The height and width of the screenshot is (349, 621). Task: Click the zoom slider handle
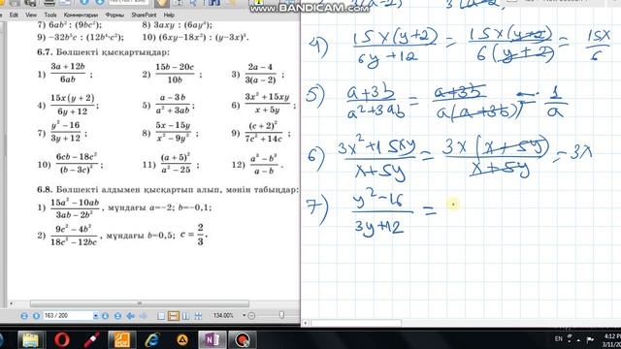pos(281,315)
